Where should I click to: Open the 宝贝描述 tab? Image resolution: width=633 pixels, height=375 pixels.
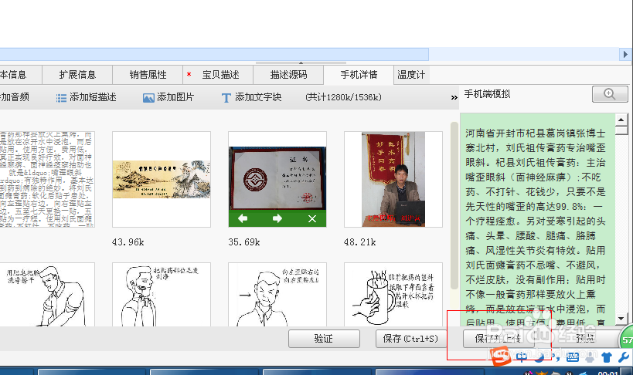[x=218, y=75]
